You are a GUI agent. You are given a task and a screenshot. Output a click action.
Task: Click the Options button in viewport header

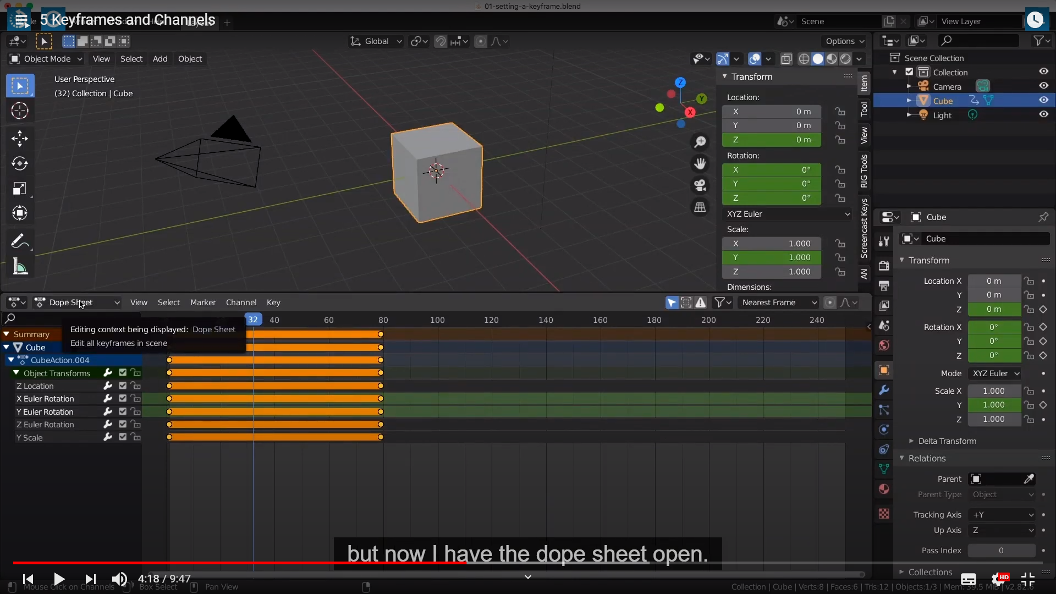coord(844,41)
